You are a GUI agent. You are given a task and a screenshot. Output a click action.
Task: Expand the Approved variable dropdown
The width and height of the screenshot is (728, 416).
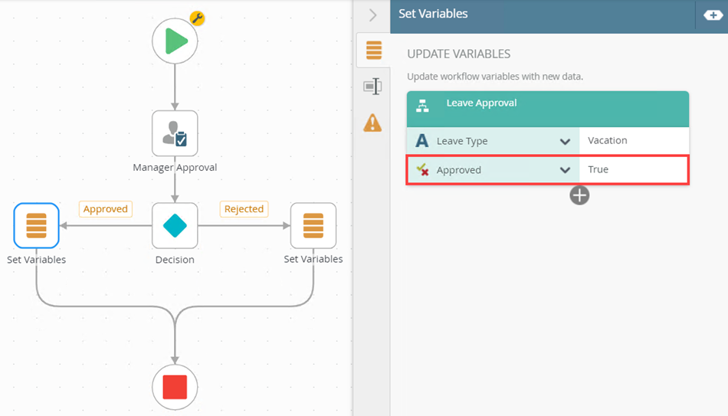point(565,170)
